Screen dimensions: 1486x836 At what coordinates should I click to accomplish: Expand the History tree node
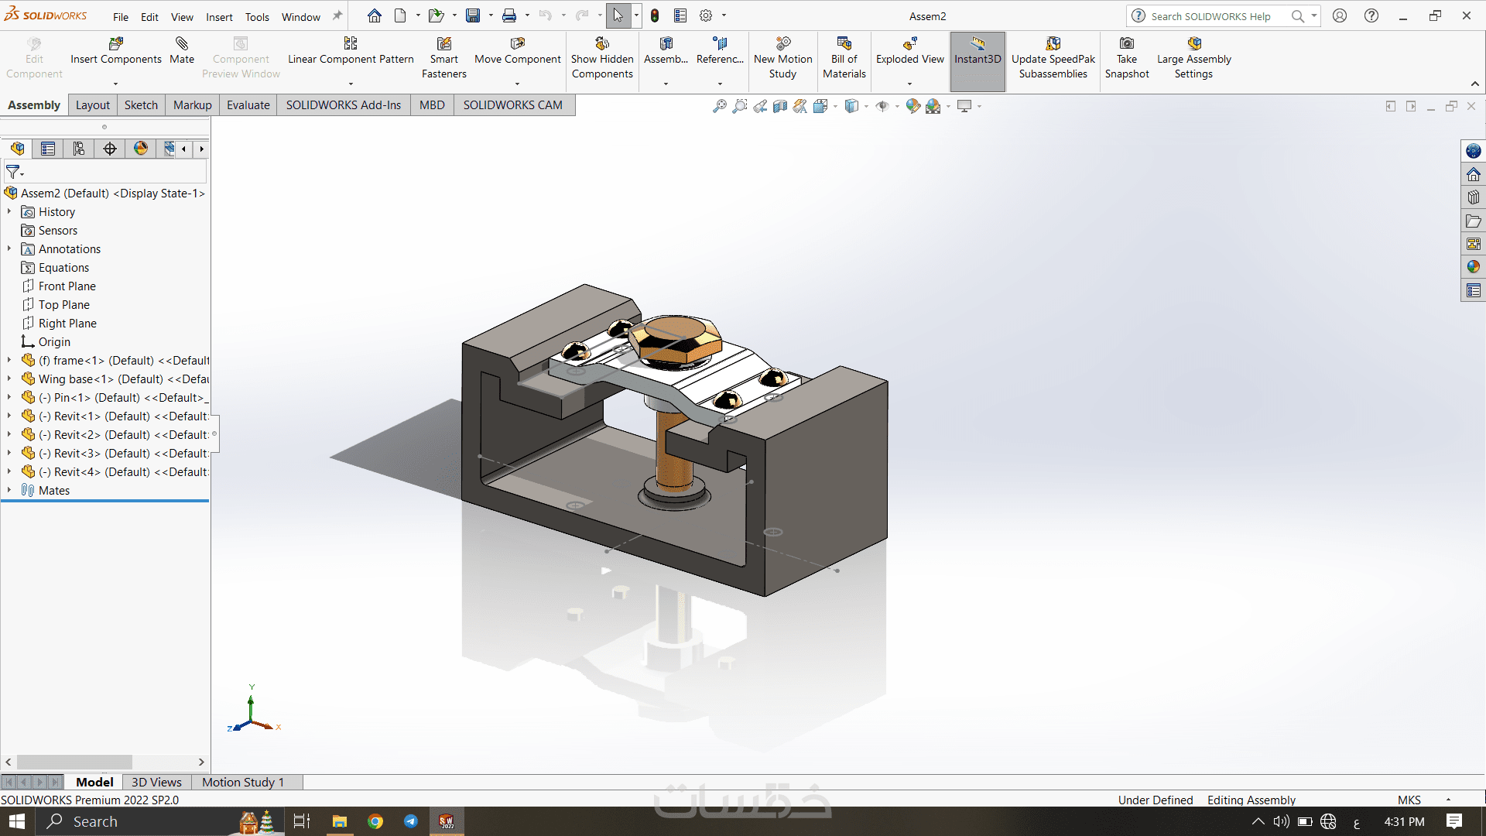[9, 211]
